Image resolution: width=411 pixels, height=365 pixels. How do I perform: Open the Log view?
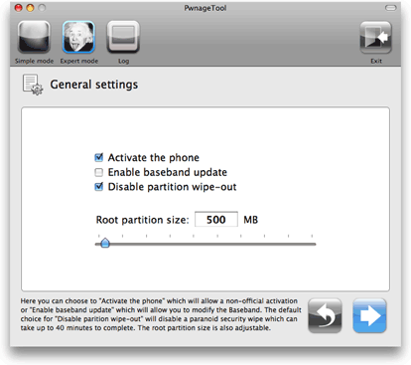pos(123,37)
